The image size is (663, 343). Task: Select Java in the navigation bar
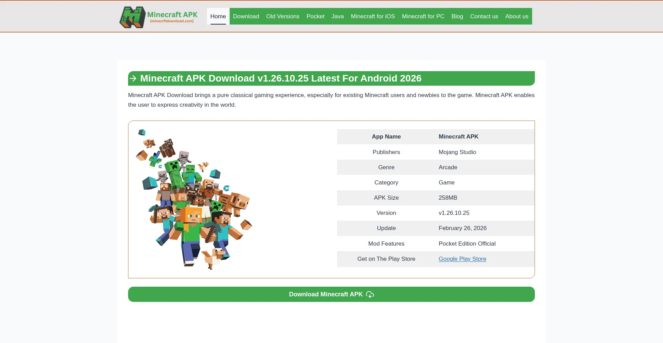(338, 16)
